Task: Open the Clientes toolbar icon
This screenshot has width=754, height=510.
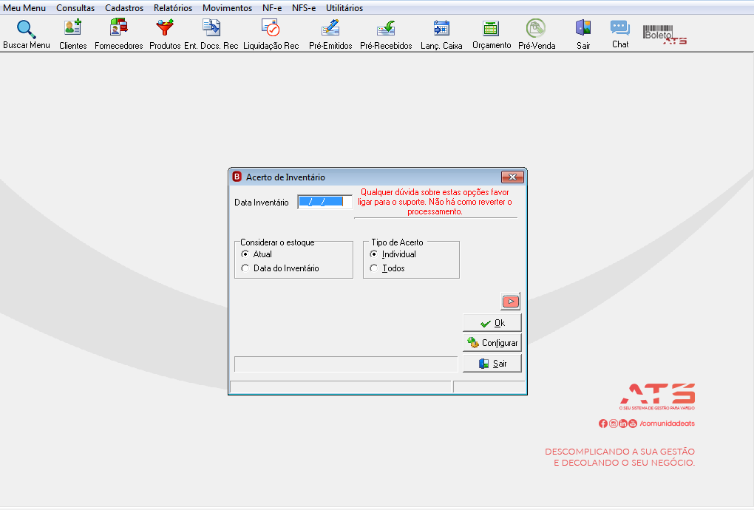Action: pos(72,27)
